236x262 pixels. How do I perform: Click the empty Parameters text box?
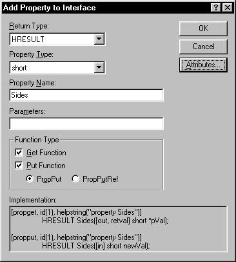[86, 124]
